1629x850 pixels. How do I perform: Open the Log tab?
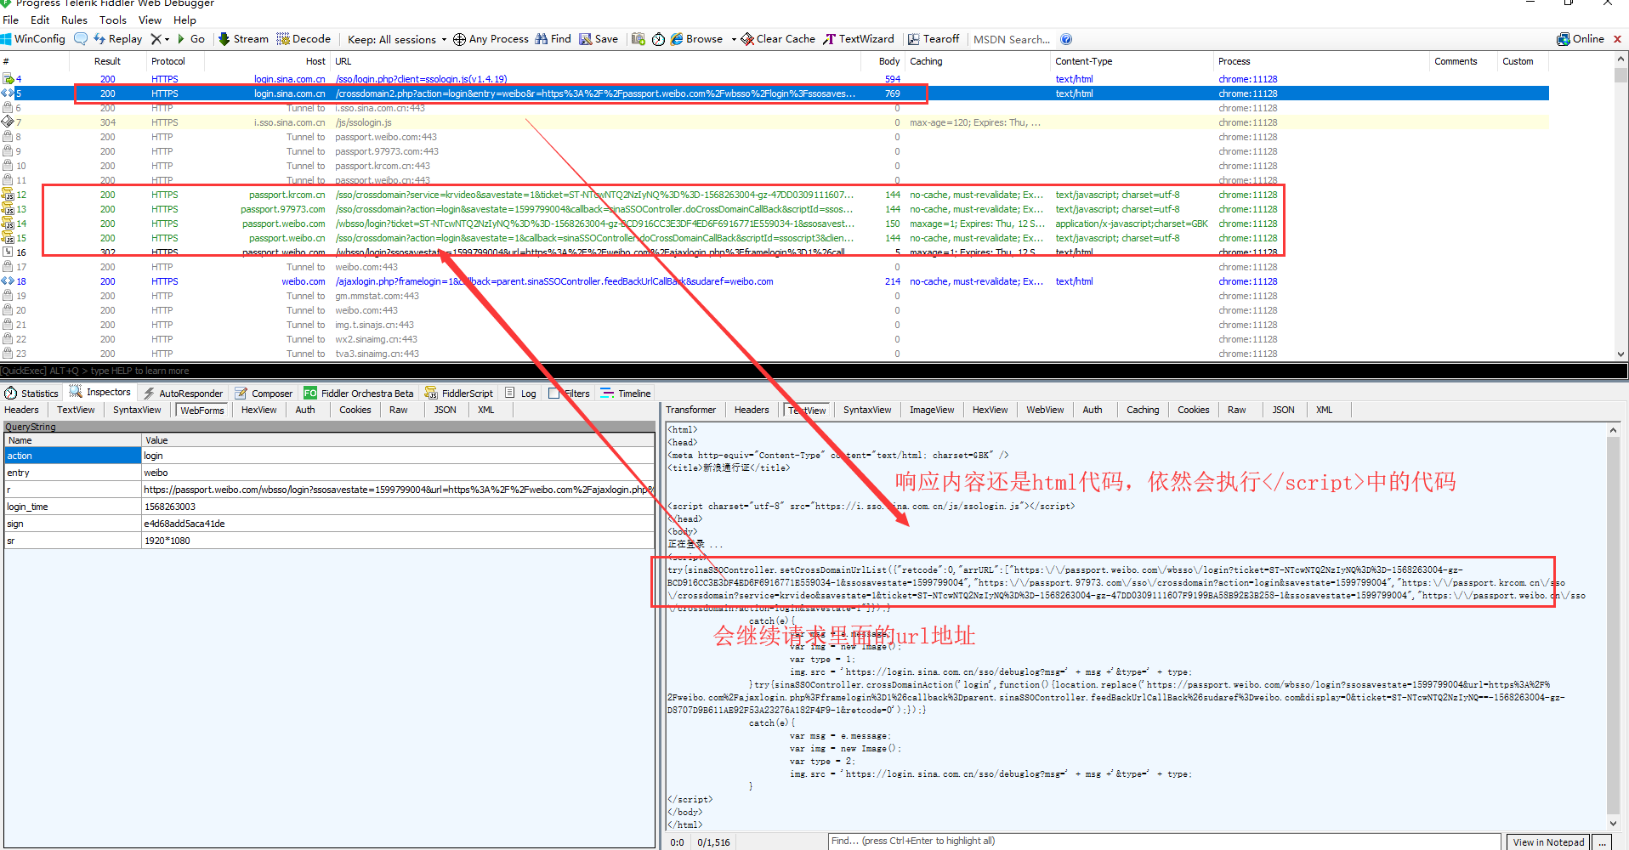coord(520,393)
